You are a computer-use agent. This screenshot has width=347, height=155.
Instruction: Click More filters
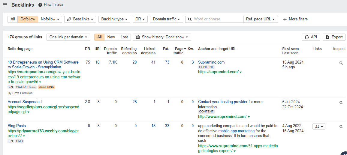(x=295, y=19)
